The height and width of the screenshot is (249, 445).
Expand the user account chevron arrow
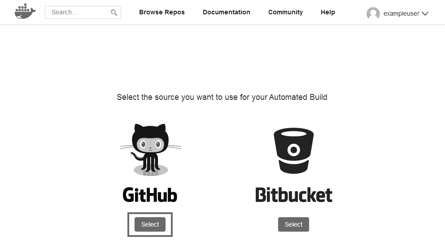[425, 14]
